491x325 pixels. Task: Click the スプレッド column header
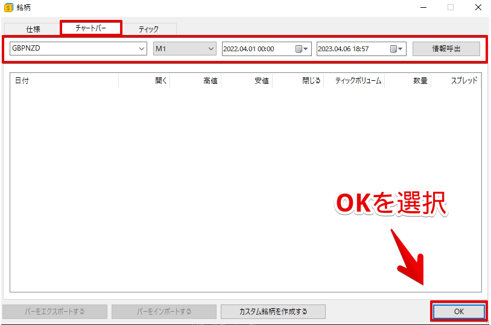(x=456, y=81)
